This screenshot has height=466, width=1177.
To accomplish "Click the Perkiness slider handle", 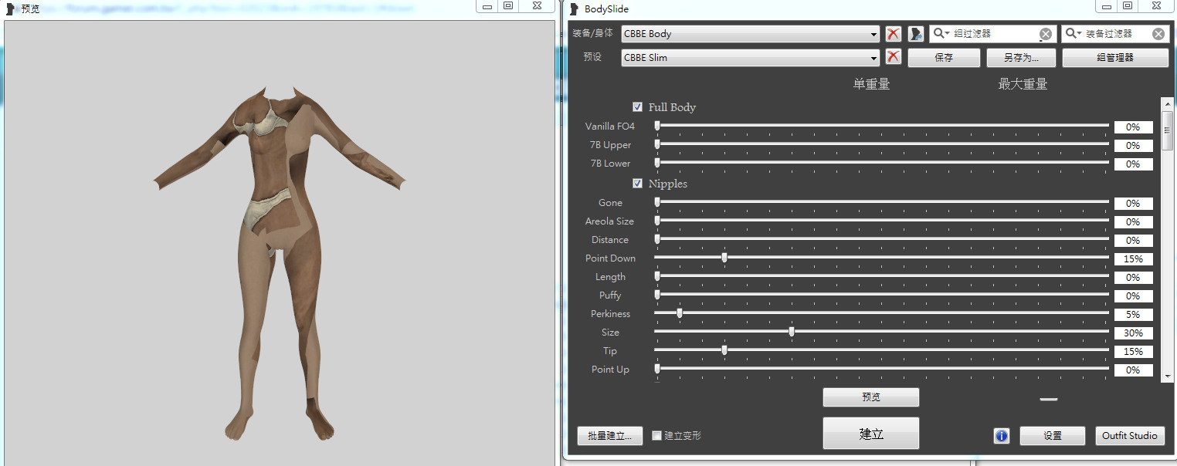I will [680, 313].
